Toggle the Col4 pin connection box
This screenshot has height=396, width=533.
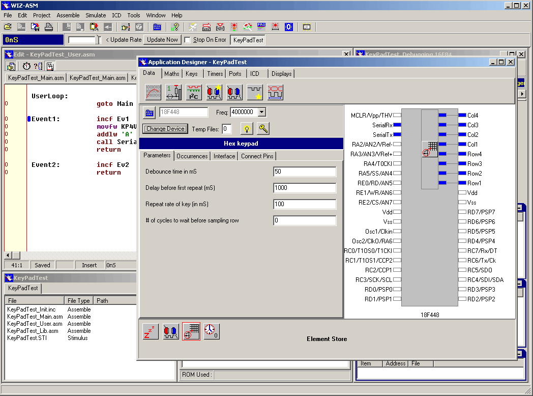pyautogui.click(x=462, y=116)
